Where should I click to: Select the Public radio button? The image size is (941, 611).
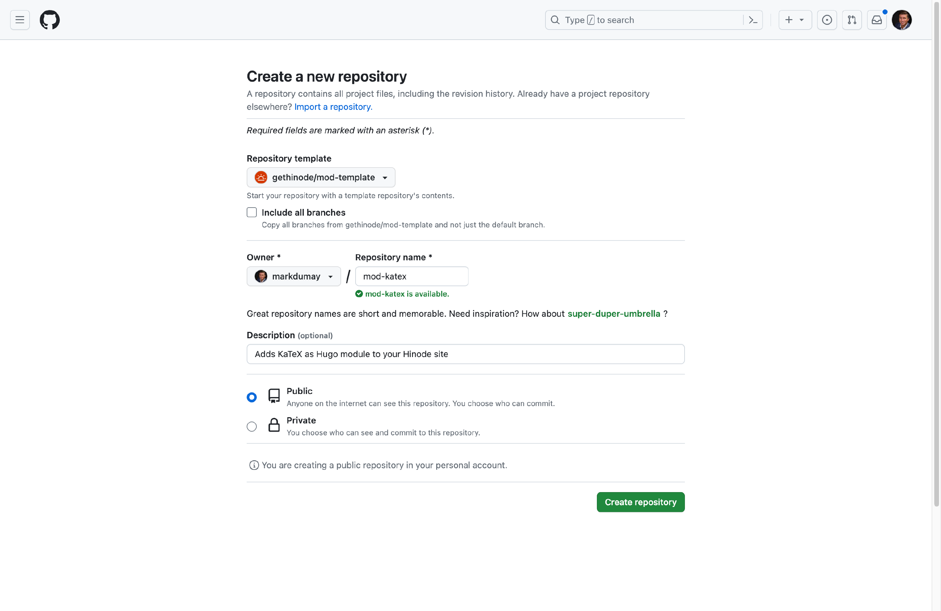pos(252,397)
